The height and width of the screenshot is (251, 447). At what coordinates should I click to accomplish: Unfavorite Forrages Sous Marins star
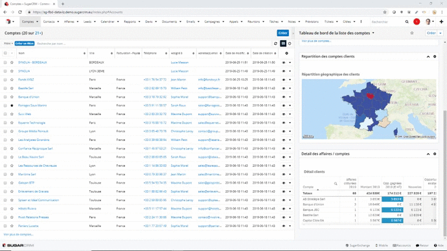point(12,105)
